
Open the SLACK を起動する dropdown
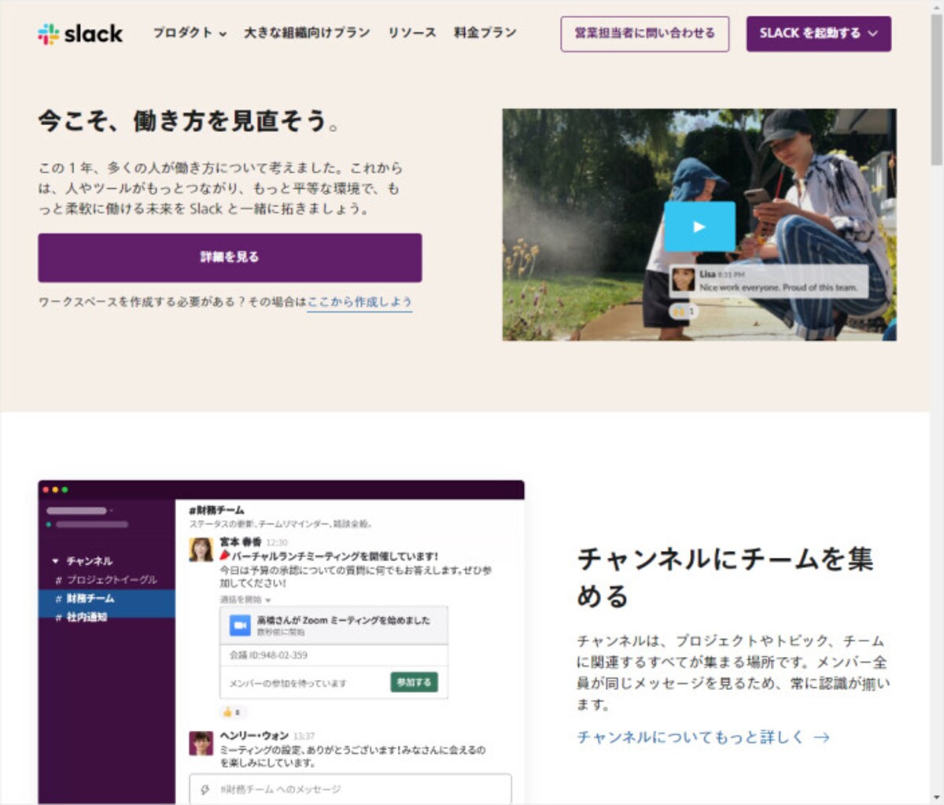818,34
